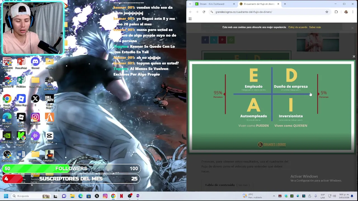The width and height of the screenshot is (358, 201).
Task: Click Windows Start button on taskbar
Action: 6,196
